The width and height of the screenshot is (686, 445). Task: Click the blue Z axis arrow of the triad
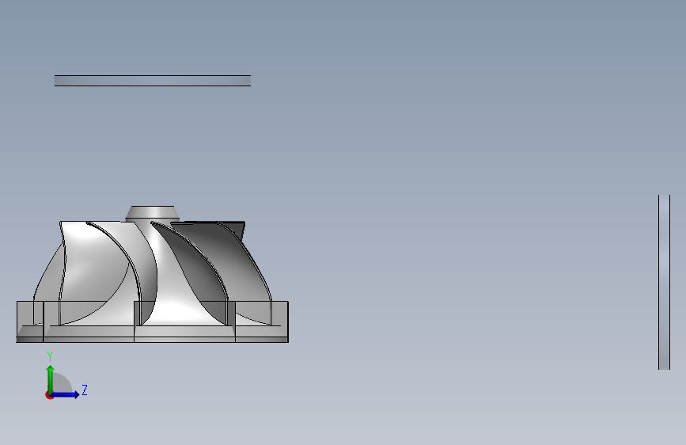coord(66,394)
